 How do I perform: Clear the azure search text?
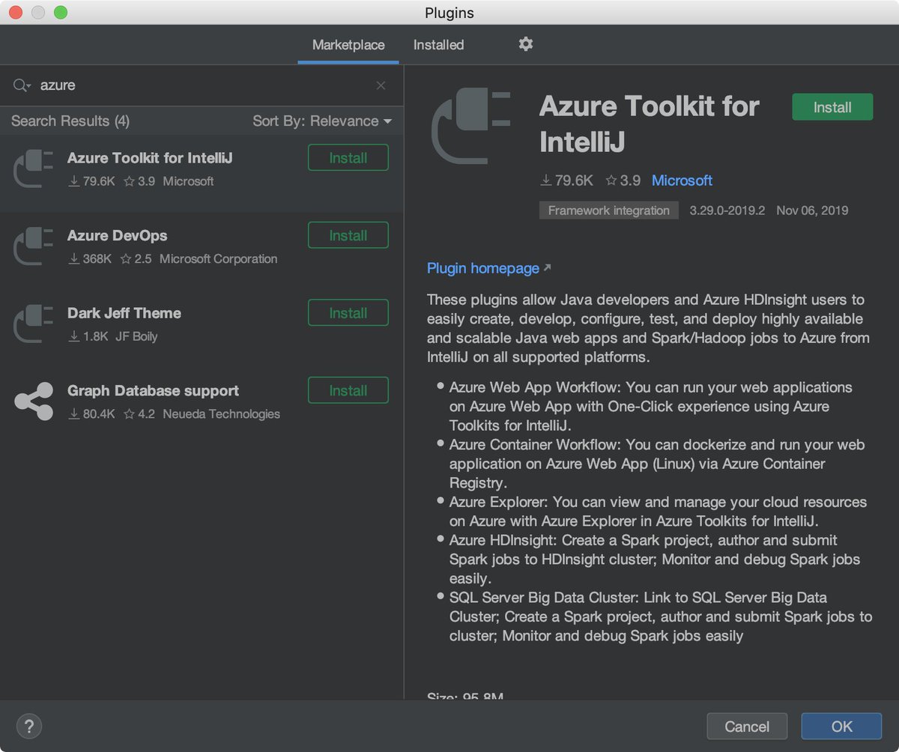pos(381,85)
